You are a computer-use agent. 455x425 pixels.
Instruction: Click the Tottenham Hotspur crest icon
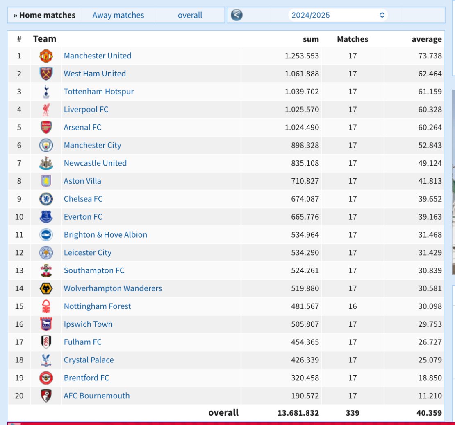tap(46, 92)
